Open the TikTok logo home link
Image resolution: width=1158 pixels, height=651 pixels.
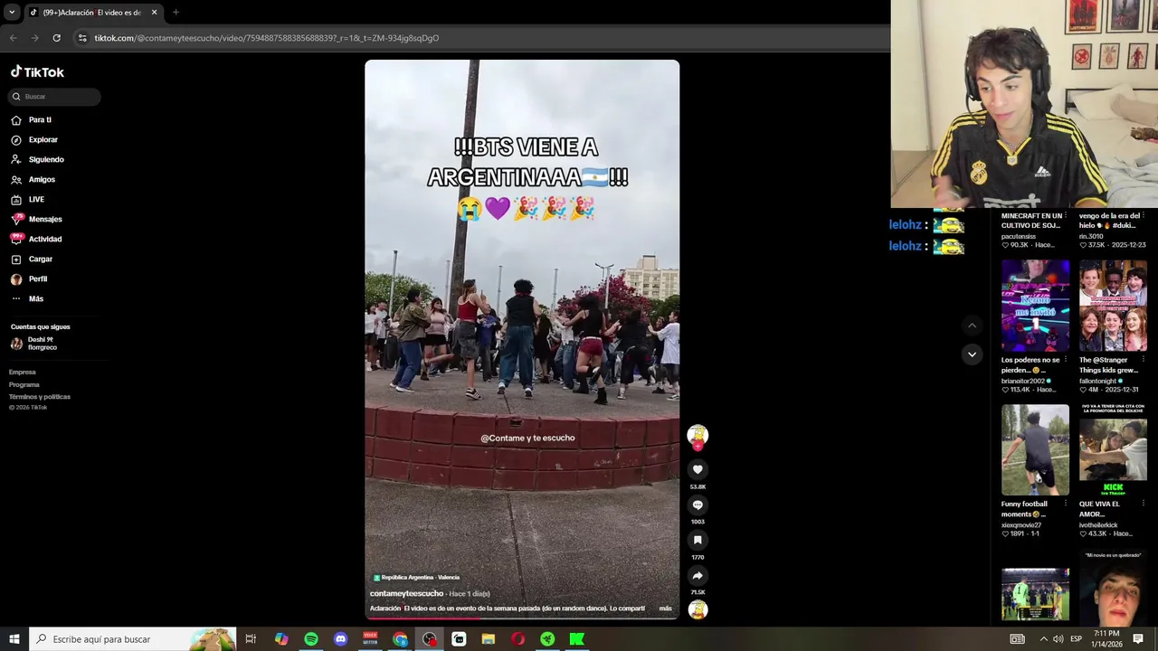point(37,72)
